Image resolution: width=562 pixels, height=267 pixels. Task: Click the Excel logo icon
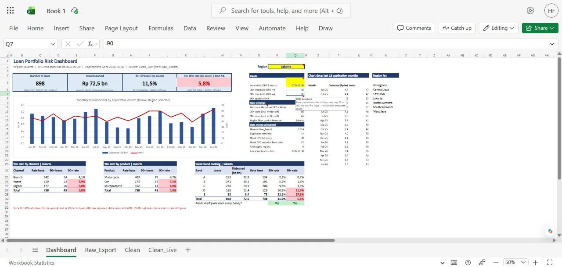tap(31, 11)
